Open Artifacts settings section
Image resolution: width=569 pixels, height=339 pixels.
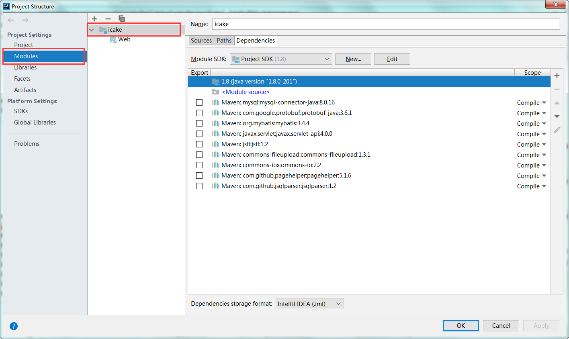tap(25, 90)
